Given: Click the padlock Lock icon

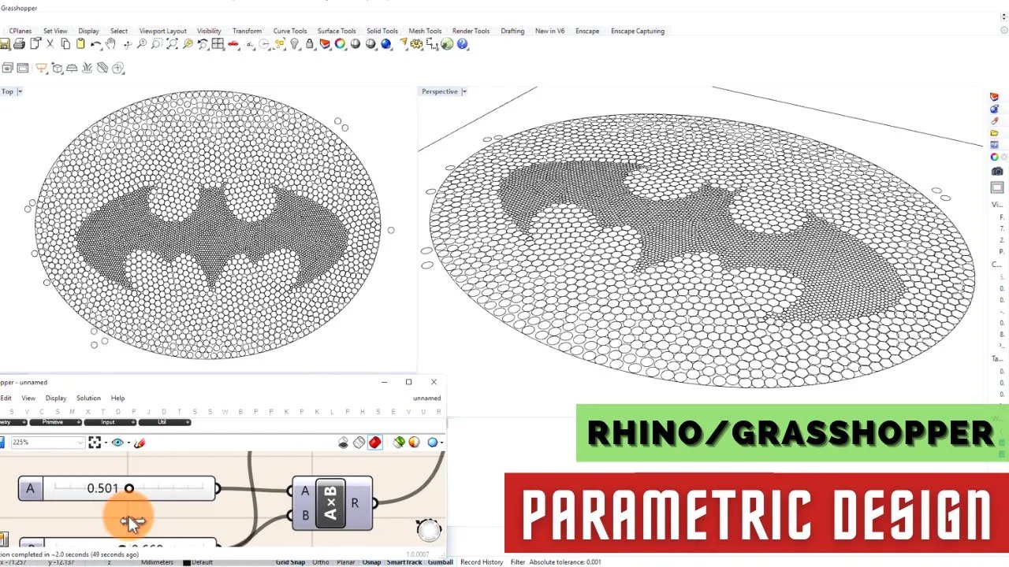Looking at the screenshot, I should (x=310, y=44).
